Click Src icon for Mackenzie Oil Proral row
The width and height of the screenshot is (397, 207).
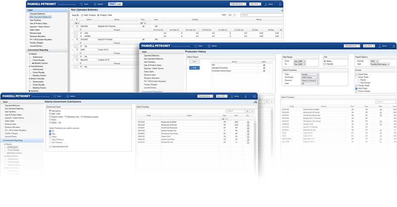pos(248,125)
